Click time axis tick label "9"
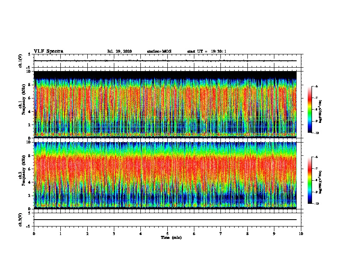Screen dimensions: 339x262 click(274, 234)
